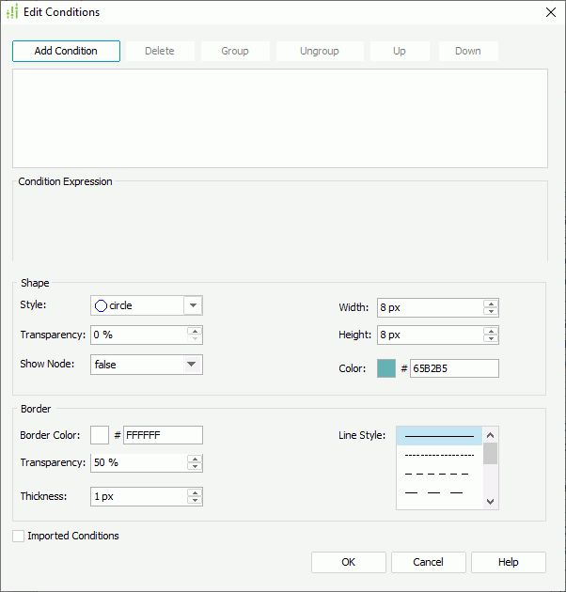The height and width of the screenshot is (592, 566).
Task: Decrease Border Transparency with down arrow
Action: pyautogui.click(x=195, y=467)
